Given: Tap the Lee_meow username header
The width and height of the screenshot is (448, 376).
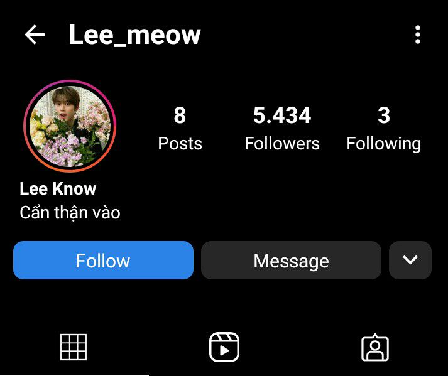Looking at the screenshot, I should point(135,35).
